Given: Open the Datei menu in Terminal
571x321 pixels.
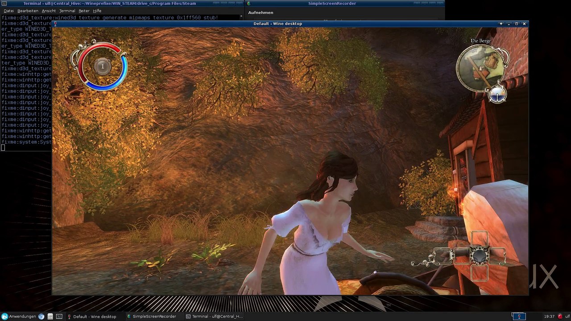Looking at the screenshot, I should coord(8,11).
